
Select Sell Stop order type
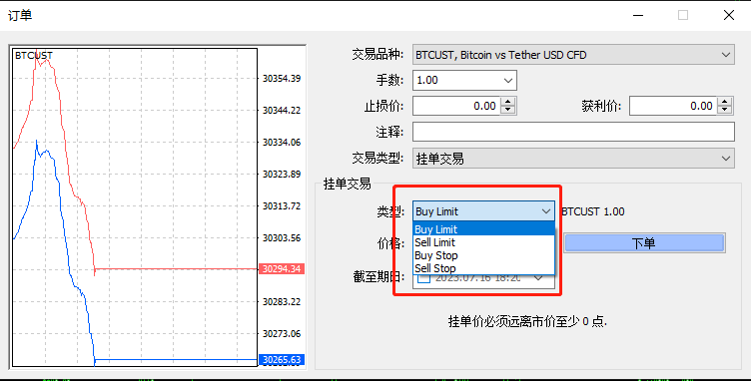click(x=483, y=268)
